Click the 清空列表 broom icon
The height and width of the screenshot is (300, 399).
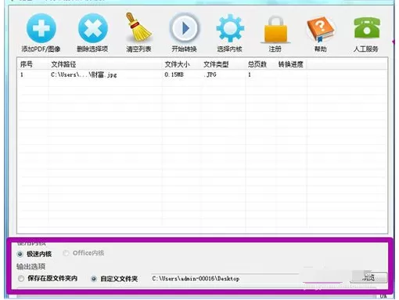(138, 27)
